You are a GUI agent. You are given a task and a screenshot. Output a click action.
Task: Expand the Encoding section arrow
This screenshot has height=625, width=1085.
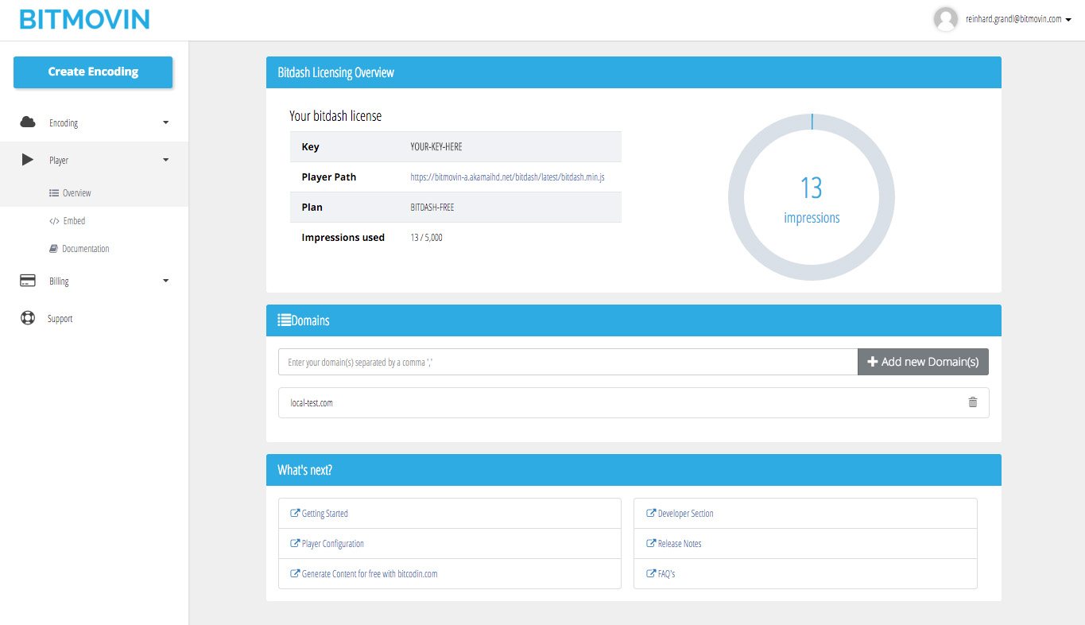tap(165, 122)
